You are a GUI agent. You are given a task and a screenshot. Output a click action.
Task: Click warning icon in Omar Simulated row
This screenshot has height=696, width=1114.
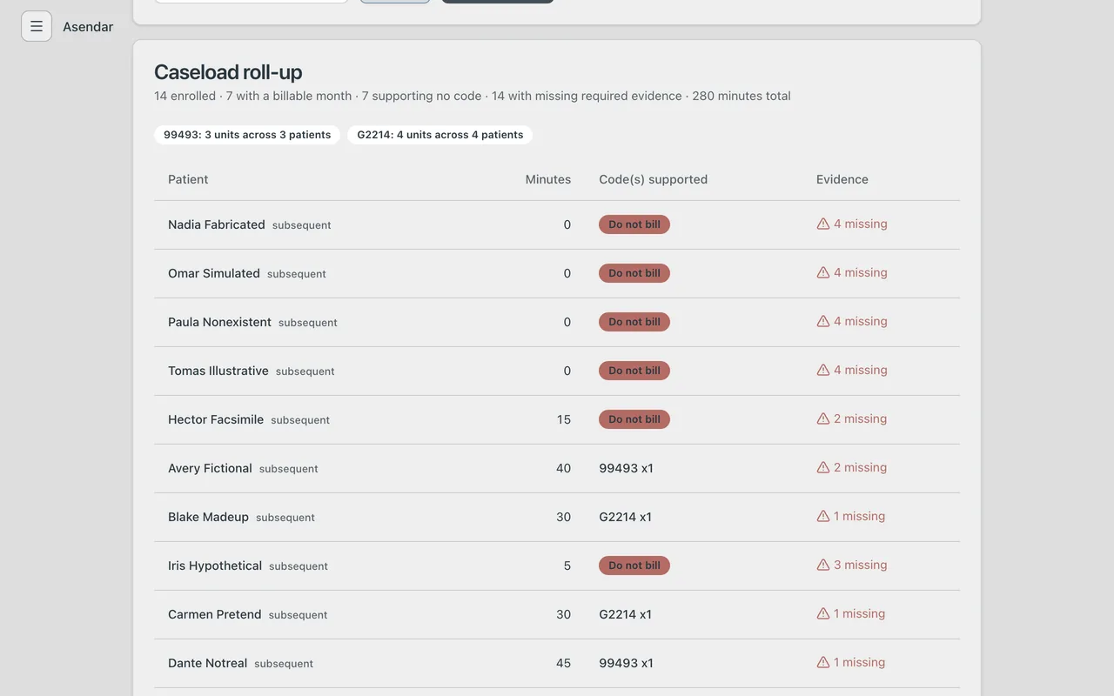(x=823, y=272)
